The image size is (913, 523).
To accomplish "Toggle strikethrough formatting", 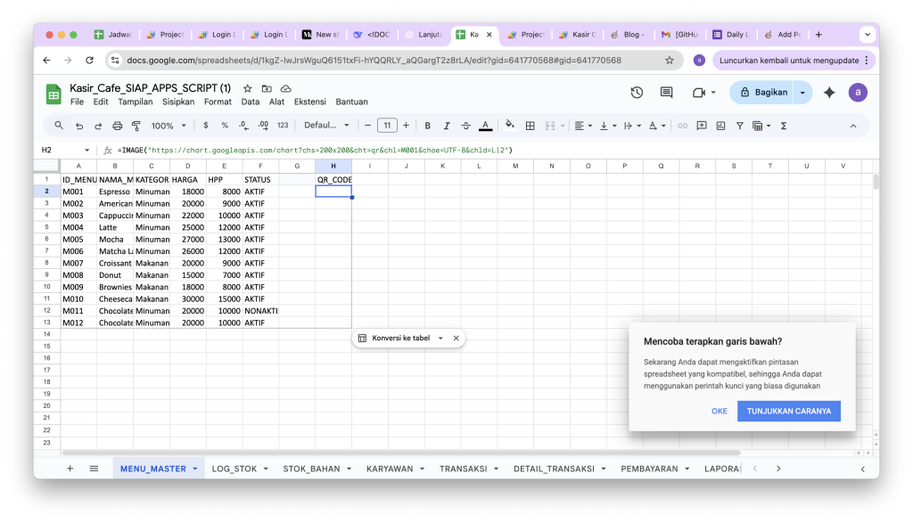I will coord(465,126).
